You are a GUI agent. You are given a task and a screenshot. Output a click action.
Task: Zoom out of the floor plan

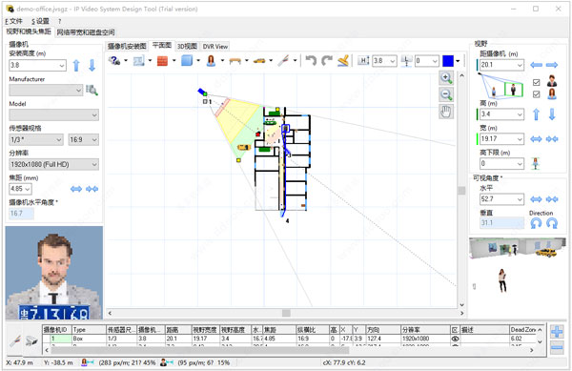point(446,94)
